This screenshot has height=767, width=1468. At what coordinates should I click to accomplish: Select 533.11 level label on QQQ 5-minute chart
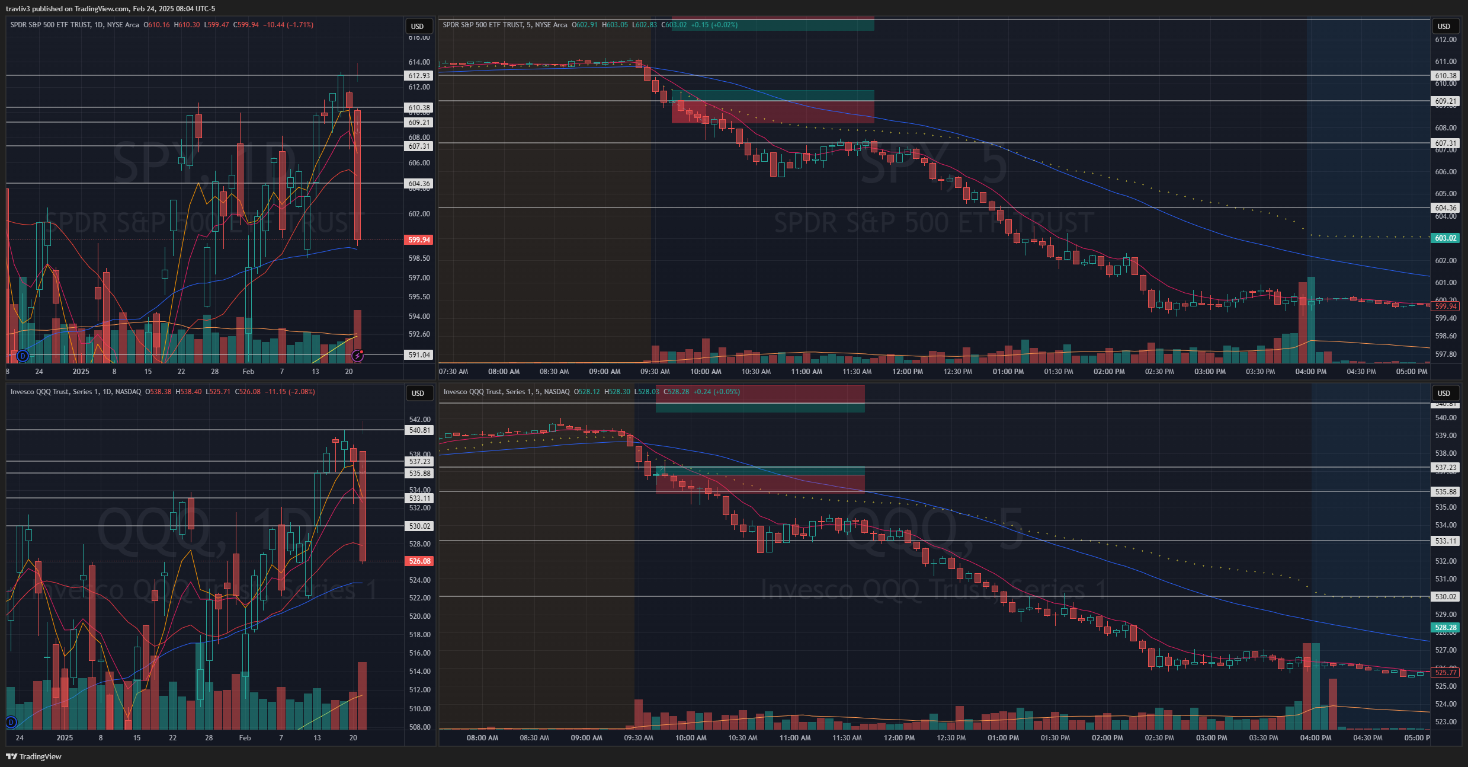pyautogui.click(x=1445, y=541)
